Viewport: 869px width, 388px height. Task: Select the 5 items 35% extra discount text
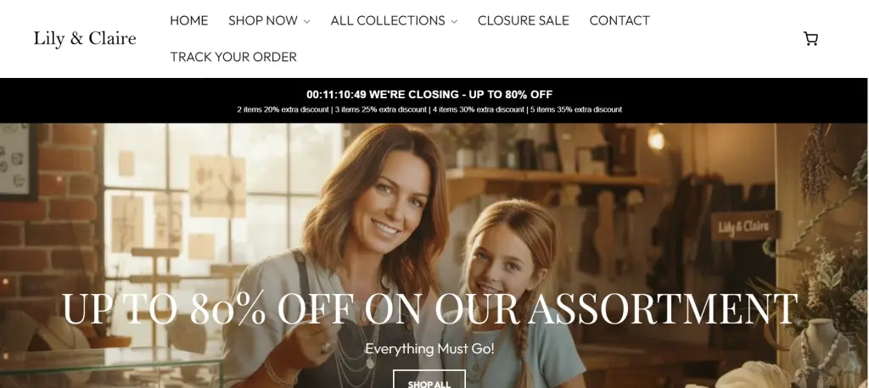576,109
